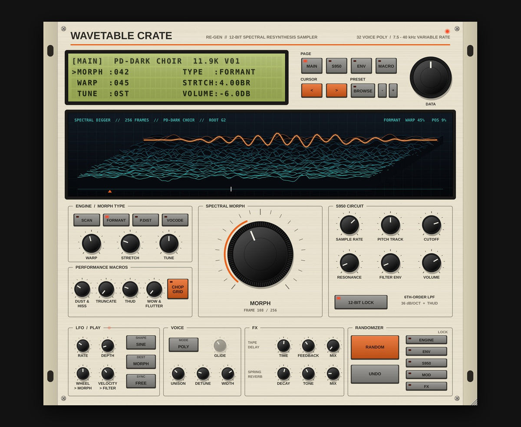
Task: Select the SCAN morph type
Action: 87,220
